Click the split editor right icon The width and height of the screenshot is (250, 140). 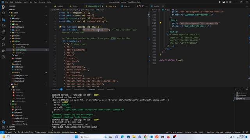(x=143, y=6)
